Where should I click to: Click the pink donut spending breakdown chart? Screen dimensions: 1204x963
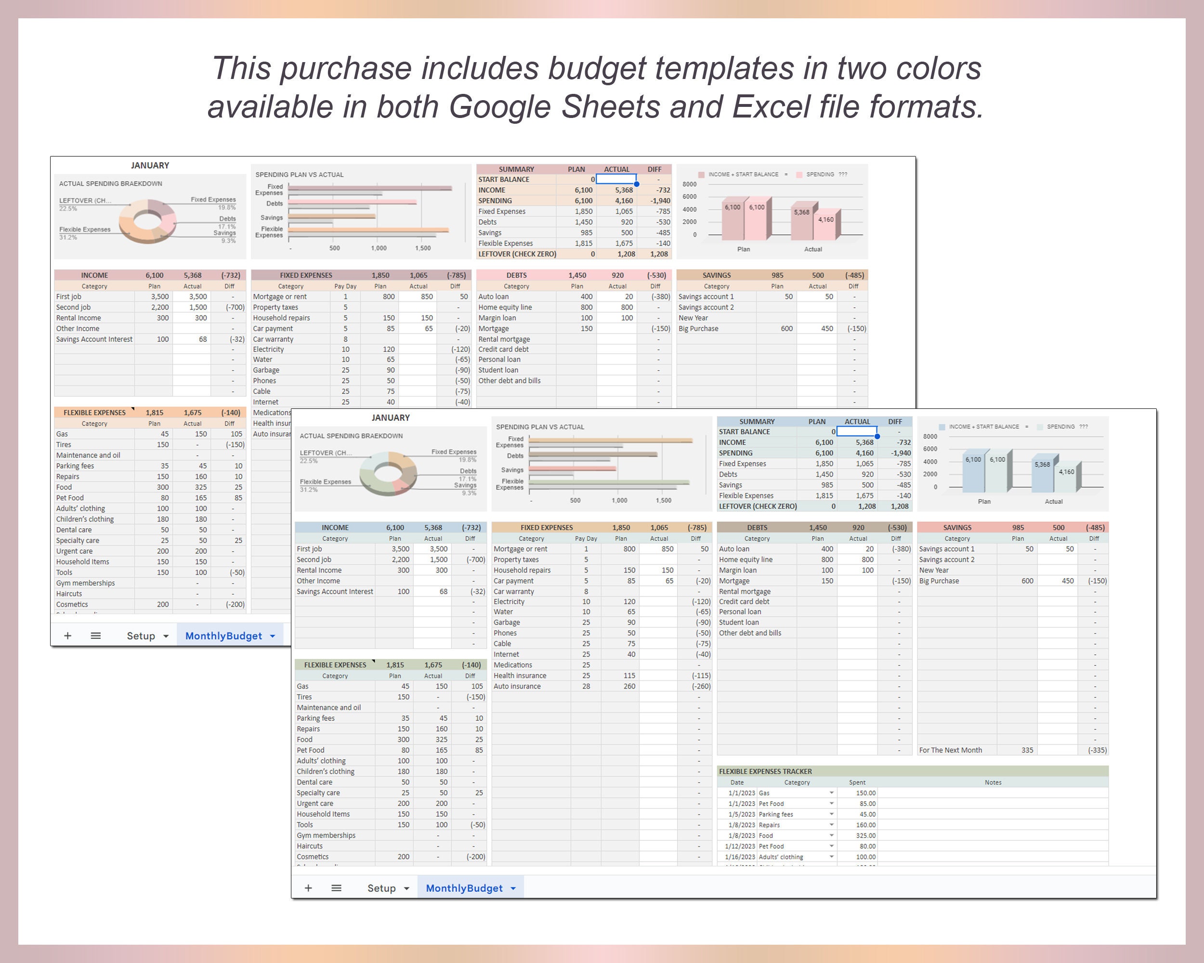[x=147, y=221]
